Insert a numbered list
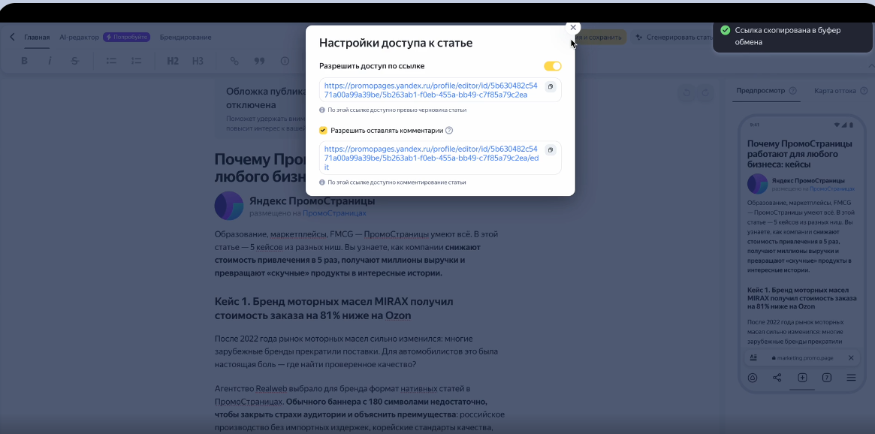The image size is (875, 434). click(x=136, y=61)
